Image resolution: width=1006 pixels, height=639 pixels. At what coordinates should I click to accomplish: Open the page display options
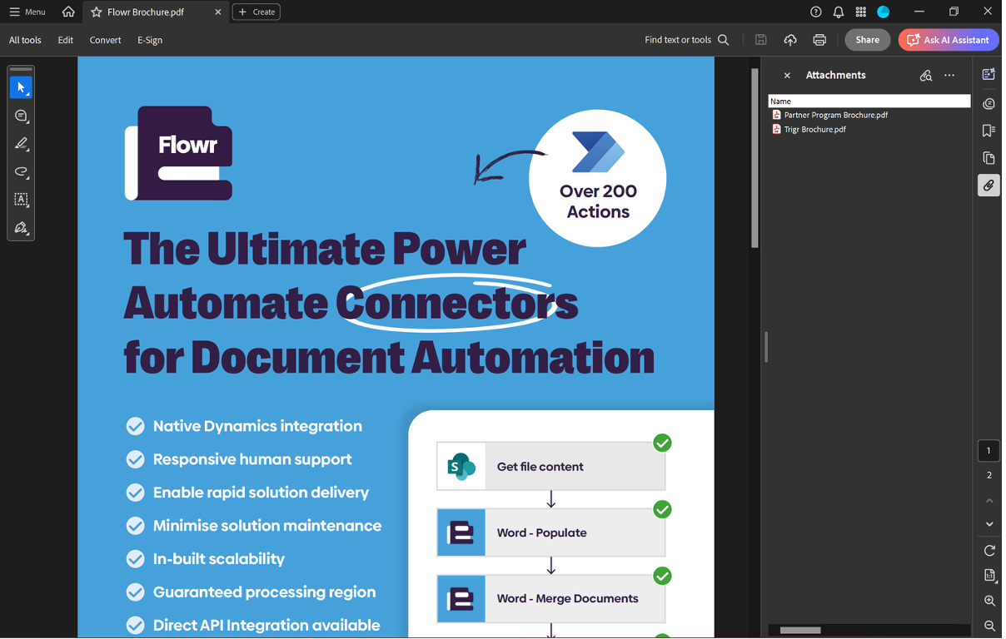click(x=989, y=575)
